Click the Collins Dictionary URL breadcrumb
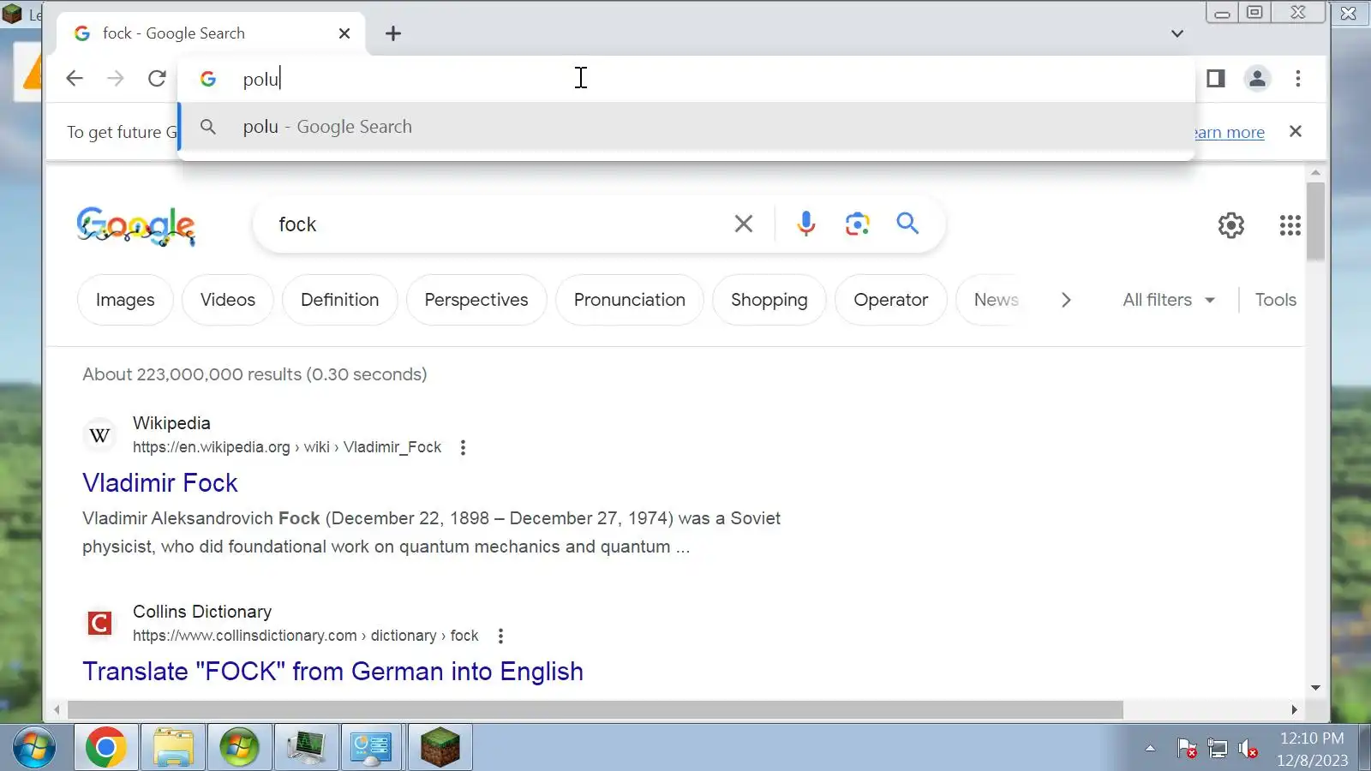The image size is (1371, 771). (x=306, y=636)
